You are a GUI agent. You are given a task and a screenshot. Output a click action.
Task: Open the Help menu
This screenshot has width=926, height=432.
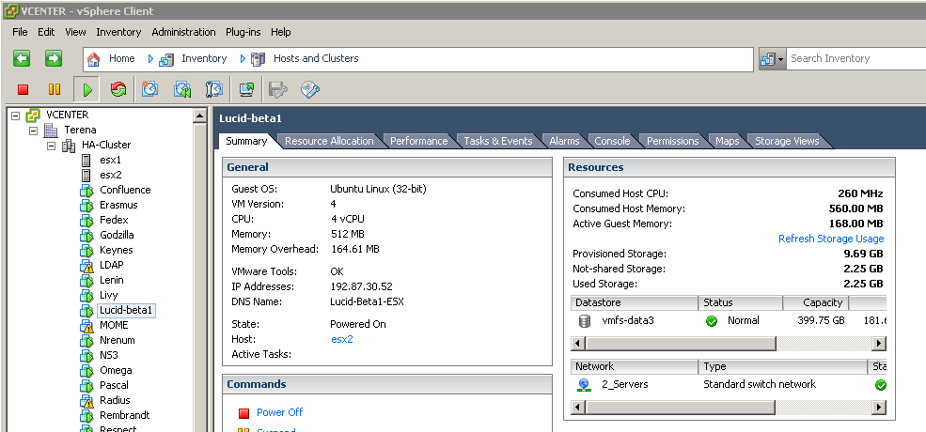281,32
